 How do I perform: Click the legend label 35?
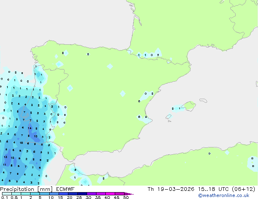[98, 197]
